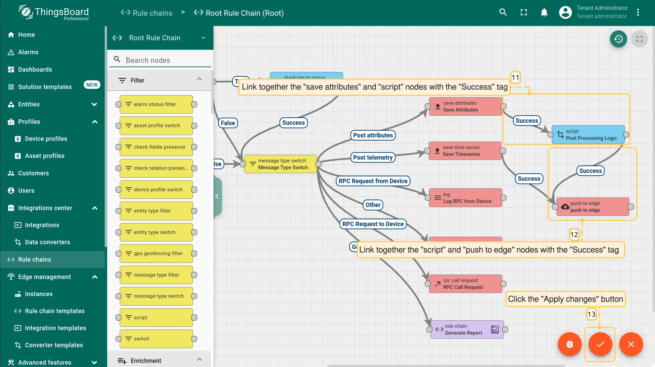Cancel changes with the orange X button

pos(631,344)
